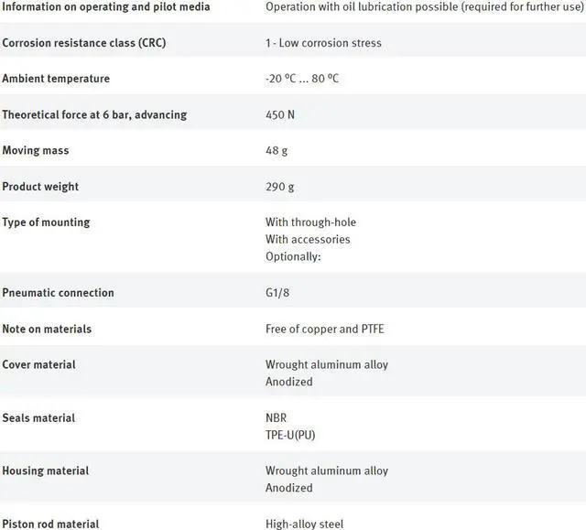Click the 'Corrosion resistance class (CRC)' label

click(84, 43)
